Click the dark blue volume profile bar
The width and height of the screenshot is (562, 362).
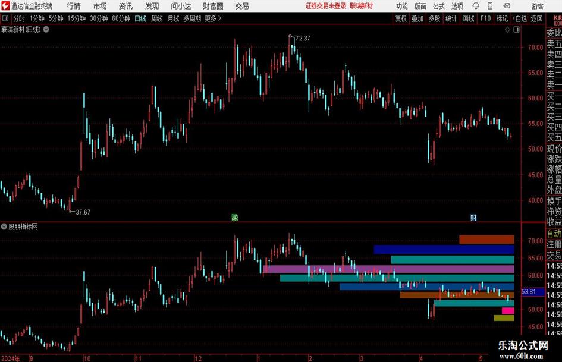point(444,250)
